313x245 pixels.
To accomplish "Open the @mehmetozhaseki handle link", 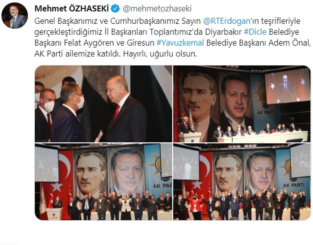I will point(157,9).
